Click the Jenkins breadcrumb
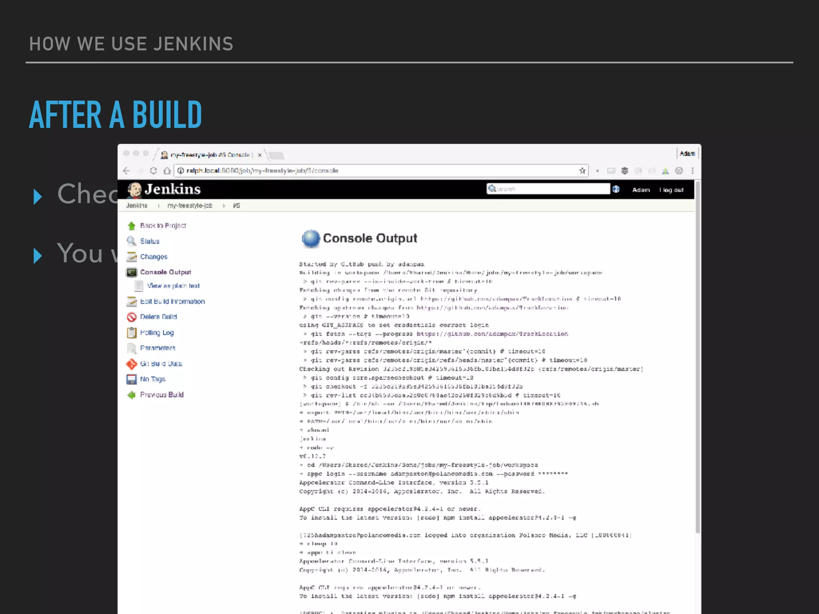The width and height of the screenshot is (819, 614). click(137, 205)
